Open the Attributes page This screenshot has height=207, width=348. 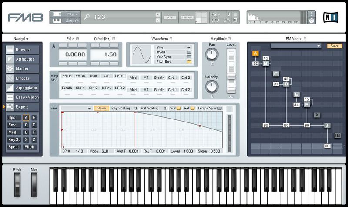23,59
